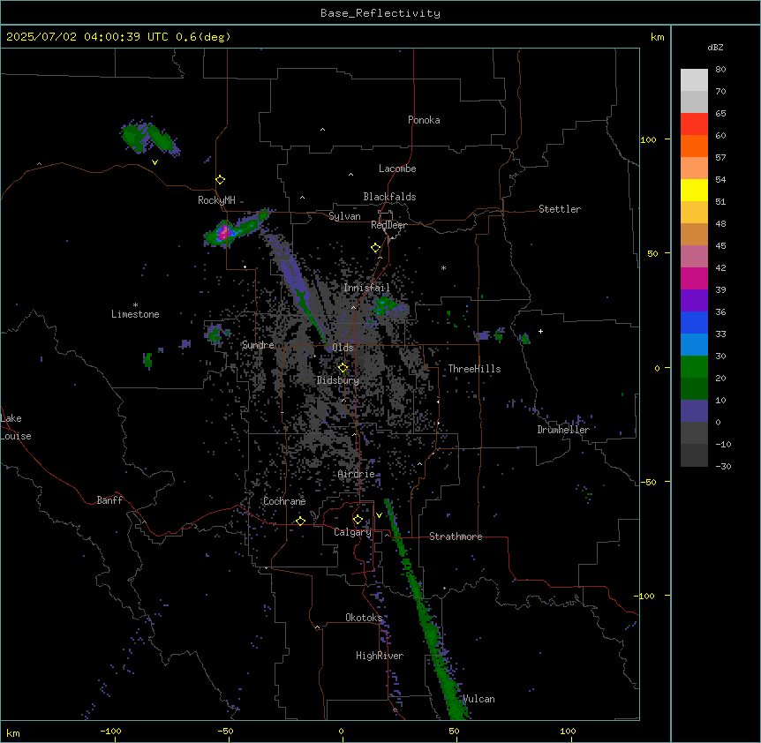Screen dimensions: 761x743
Task: Click the Banff label
Action: [109, 500]
